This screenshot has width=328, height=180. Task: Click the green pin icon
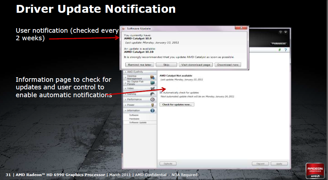tap(280, 50)
